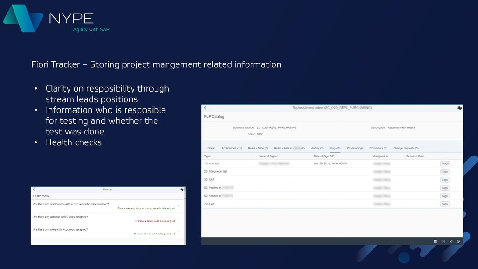Click the Replenishment orders window title
This screenshot has height=269, width=478.
point(332,108)
